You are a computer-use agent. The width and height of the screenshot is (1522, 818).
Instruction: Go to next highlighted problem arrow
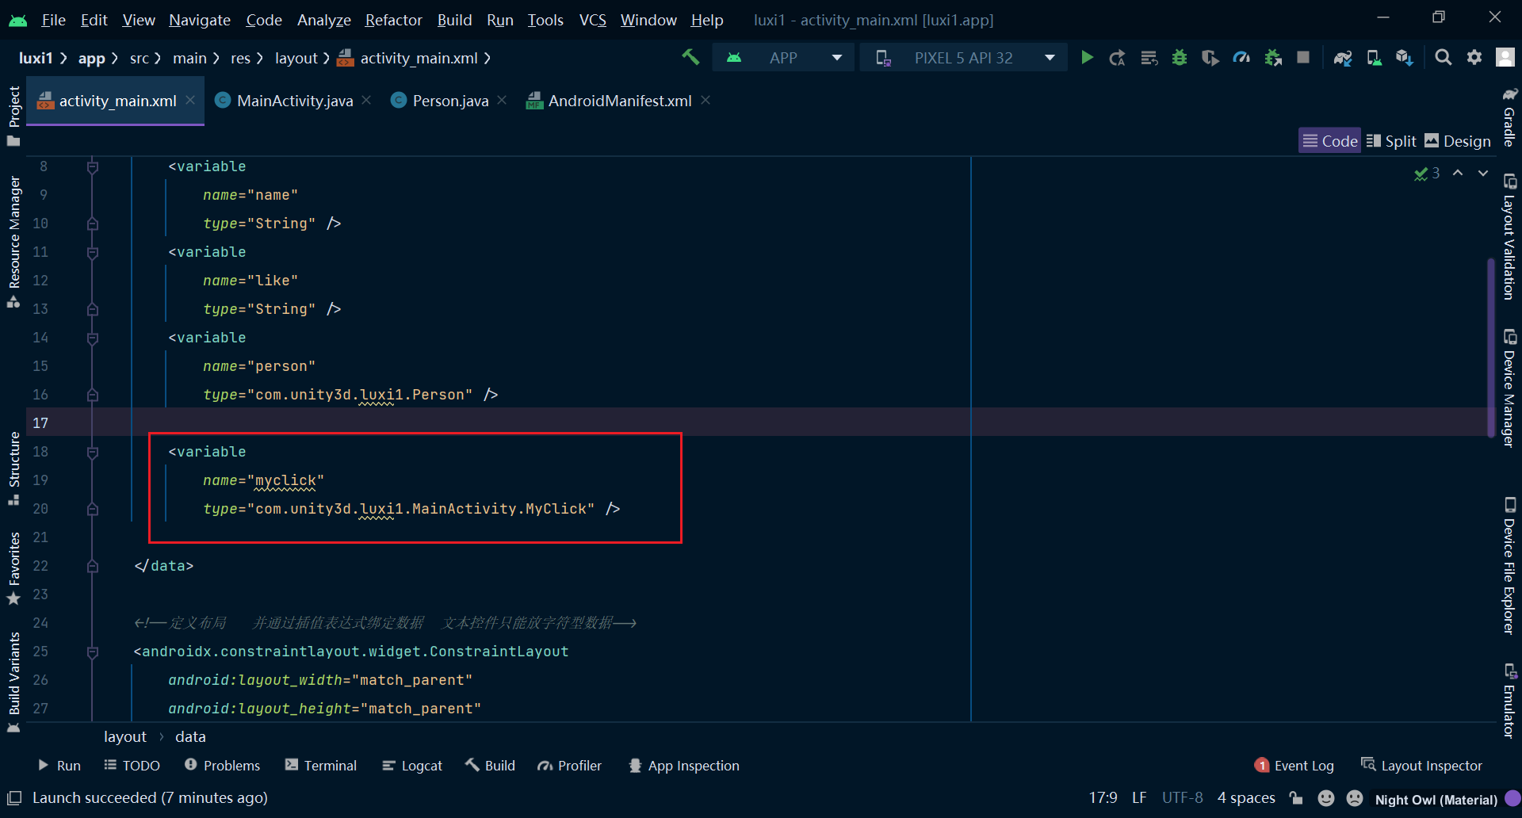click(x=1482, y=173)
